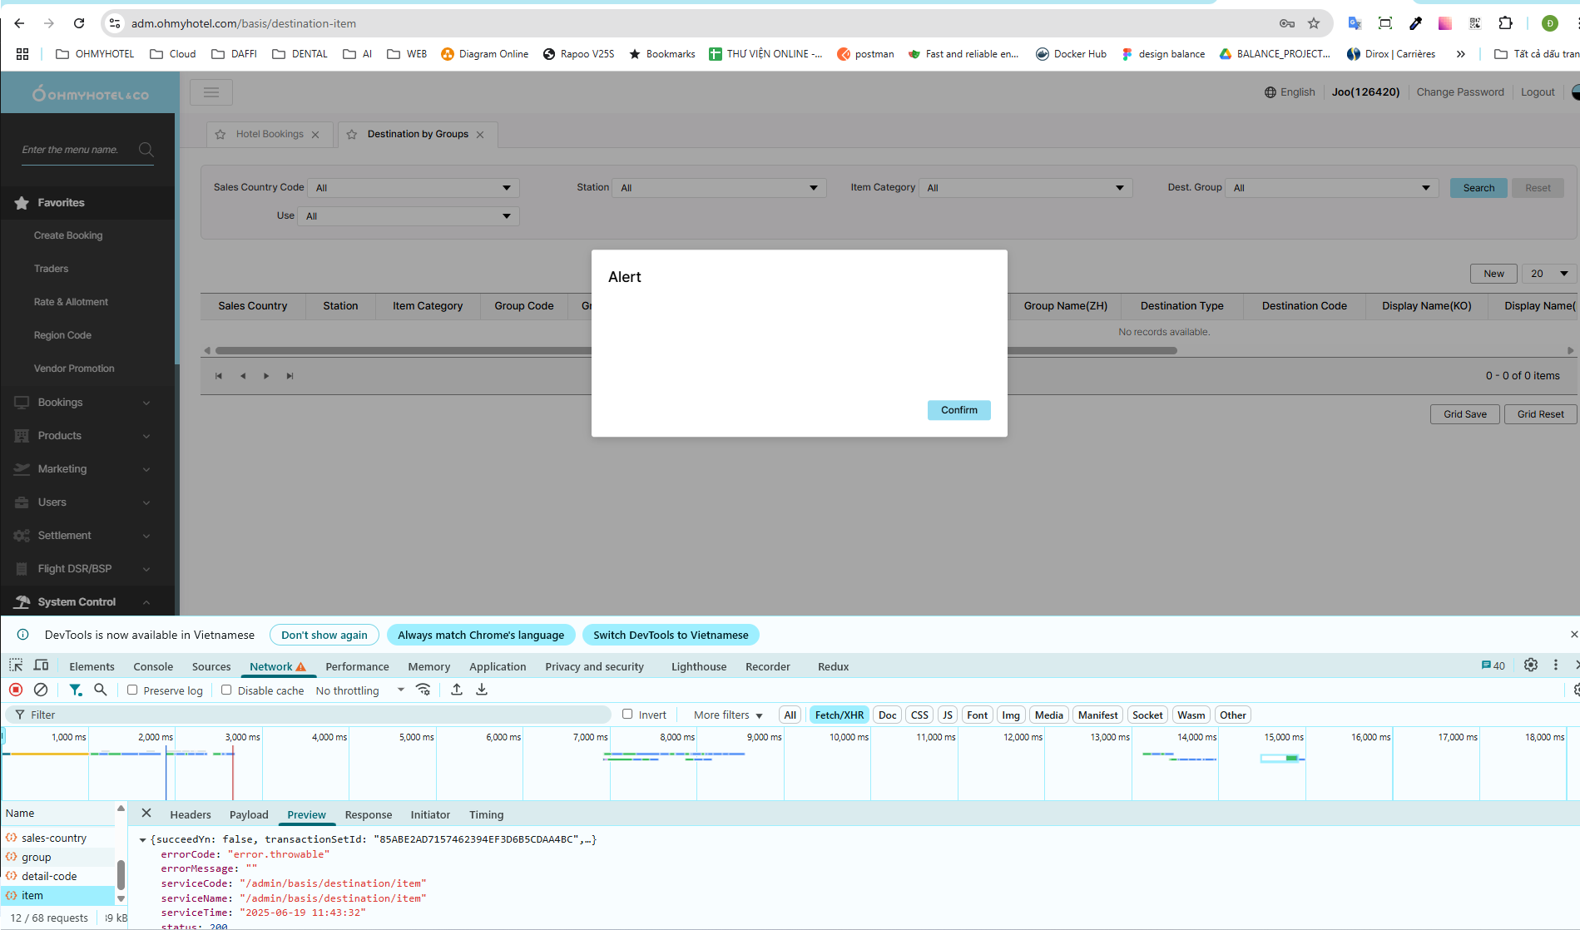Click the network Filter text field
The width and height of the screenshot is (1580, 930).
point(310,715)
